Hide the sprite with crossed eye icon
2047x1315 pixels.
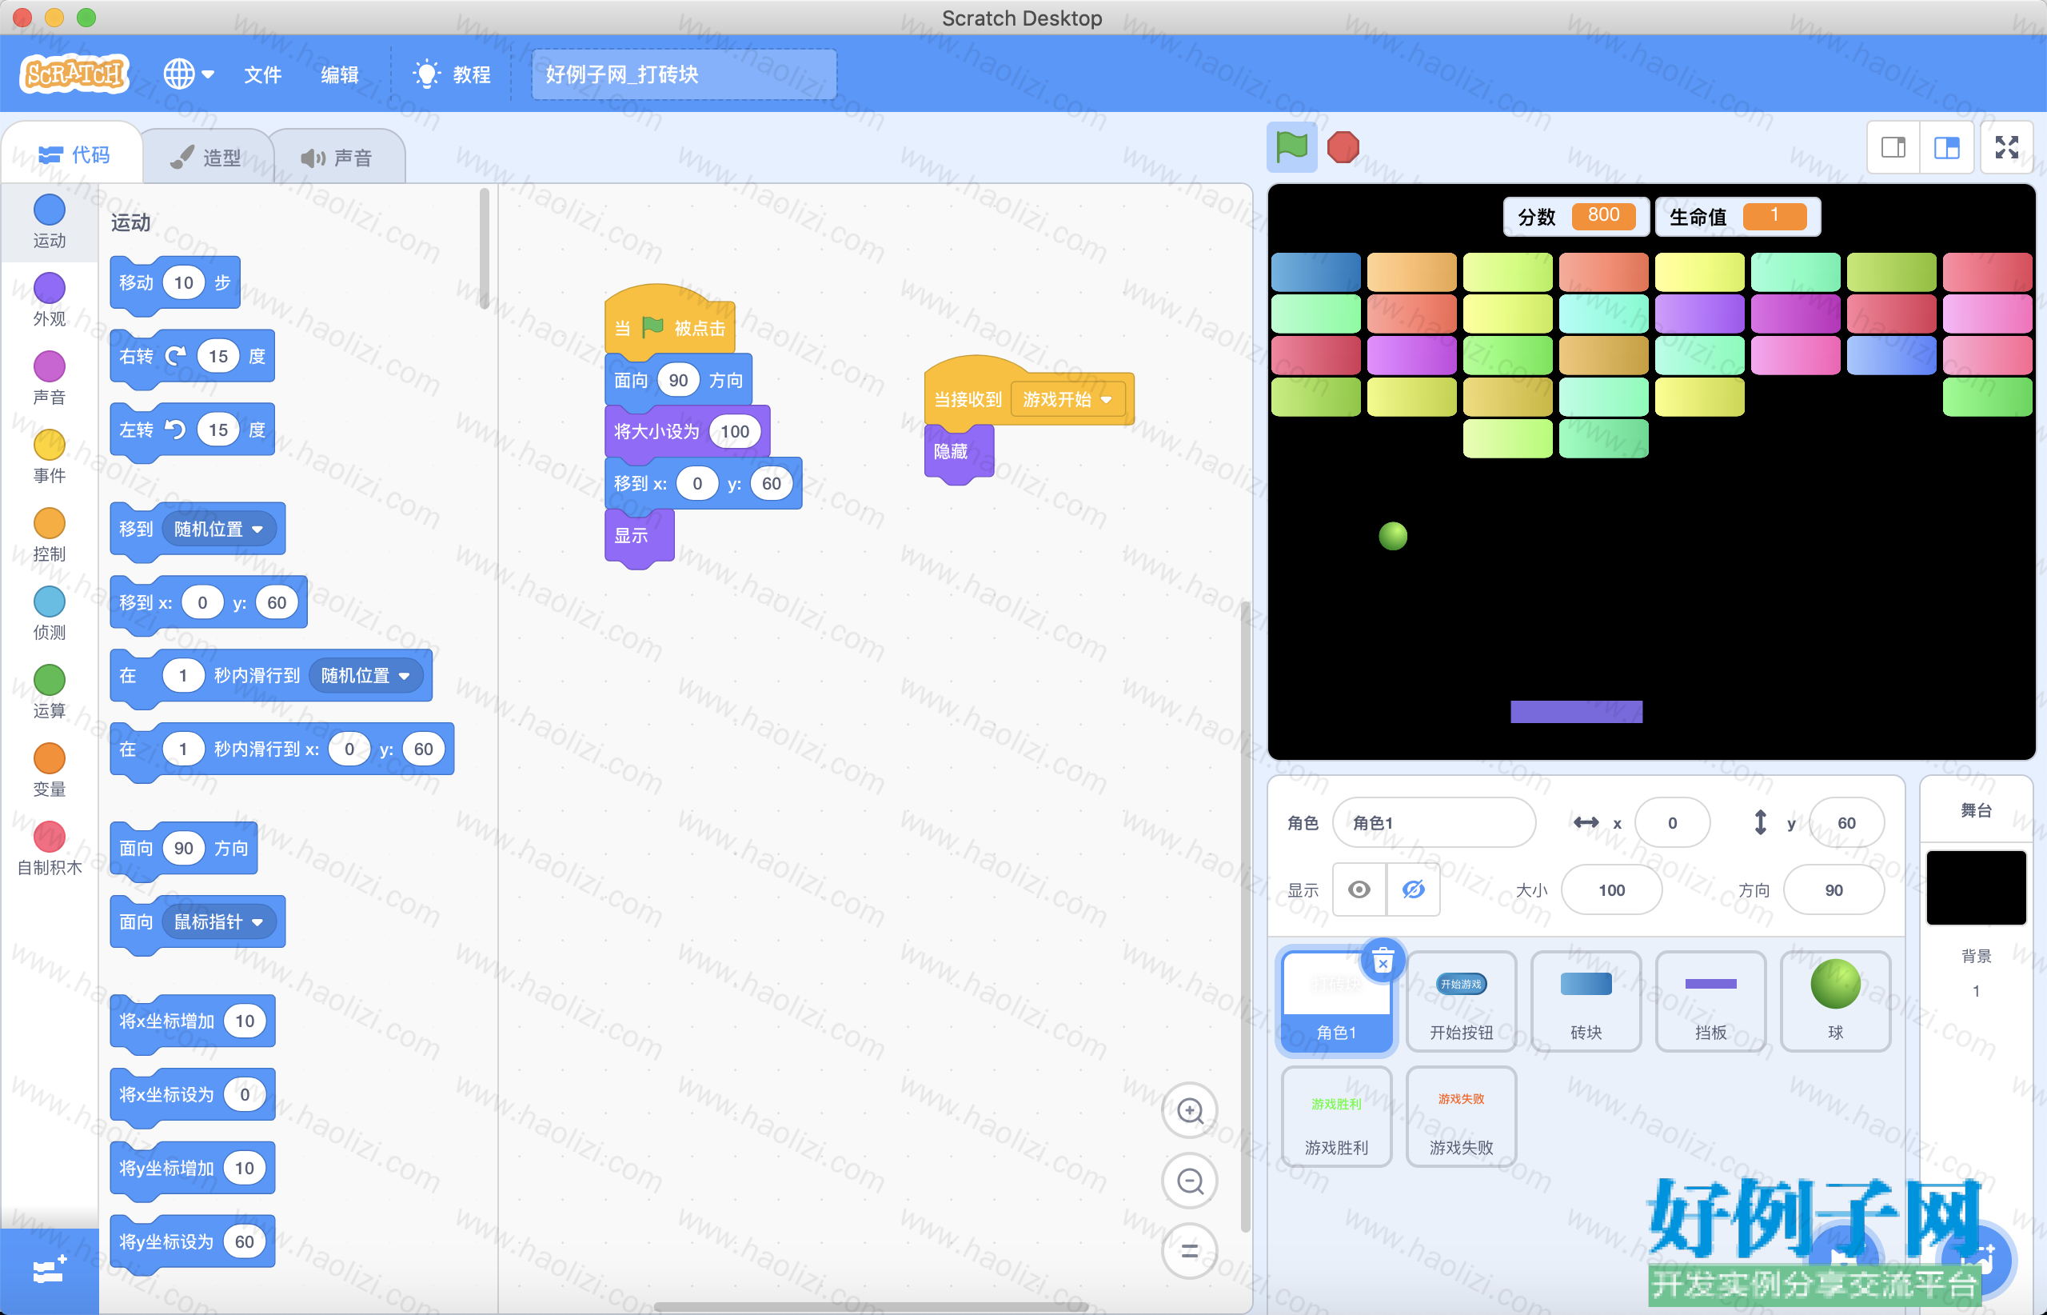pos(1414,889)
